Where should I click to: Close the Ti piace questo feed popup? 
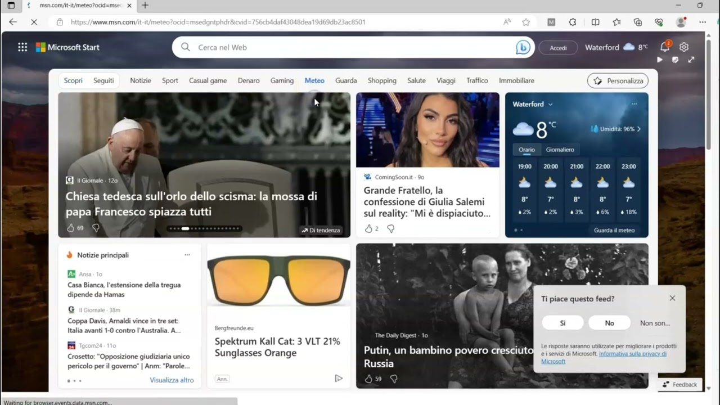[672, 298]
